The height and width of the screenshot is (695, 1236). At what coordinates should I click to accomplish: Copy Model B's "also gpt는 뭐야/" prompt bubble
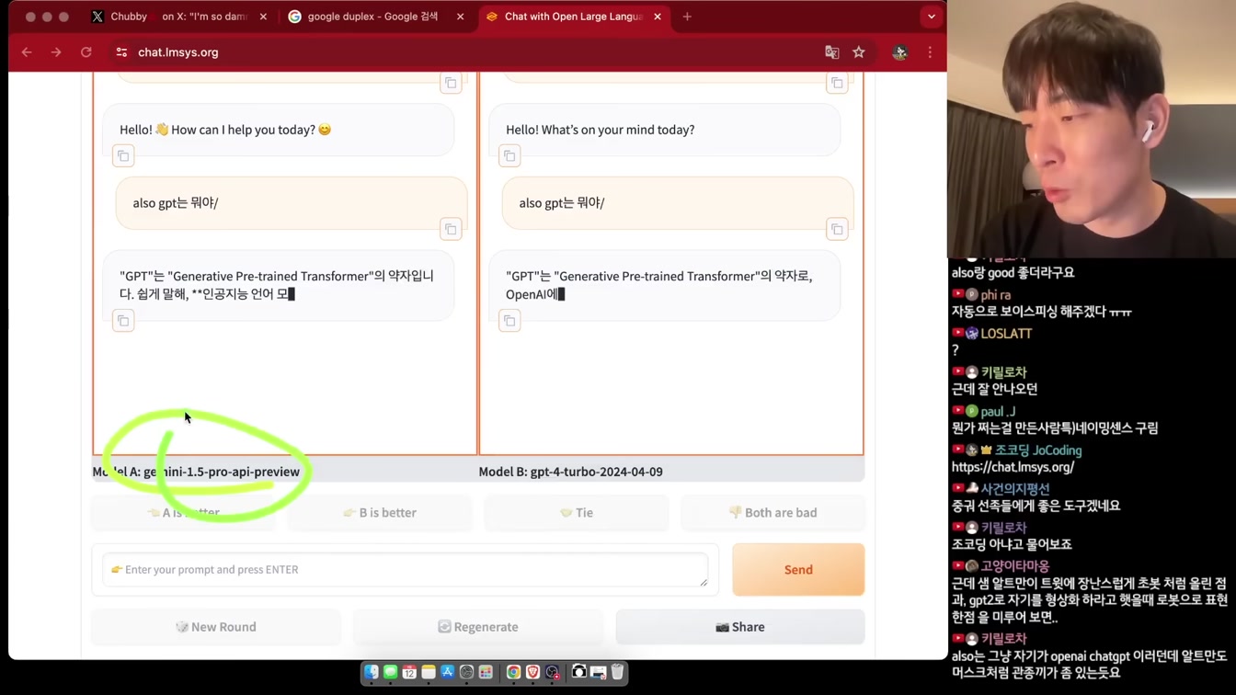coord(837,229)
